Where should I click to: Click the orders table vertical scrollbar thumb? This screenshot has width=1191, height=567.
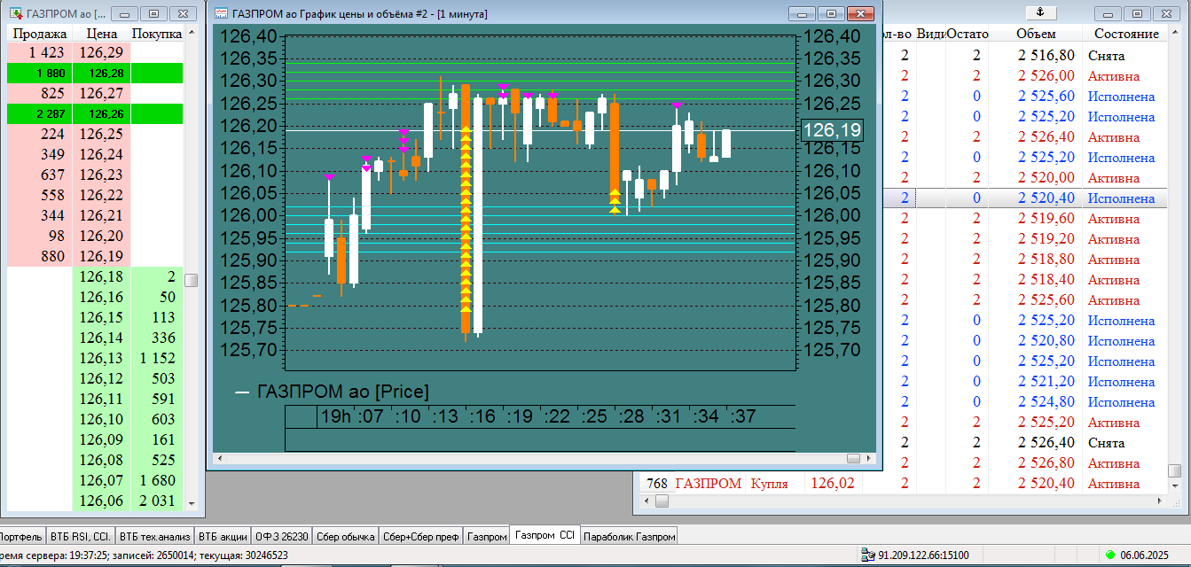click(1174, 470)
